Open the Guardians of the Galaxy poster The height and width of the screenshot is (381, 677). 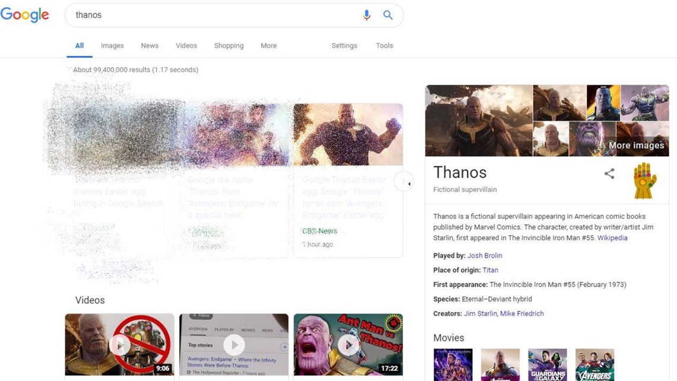547,364
